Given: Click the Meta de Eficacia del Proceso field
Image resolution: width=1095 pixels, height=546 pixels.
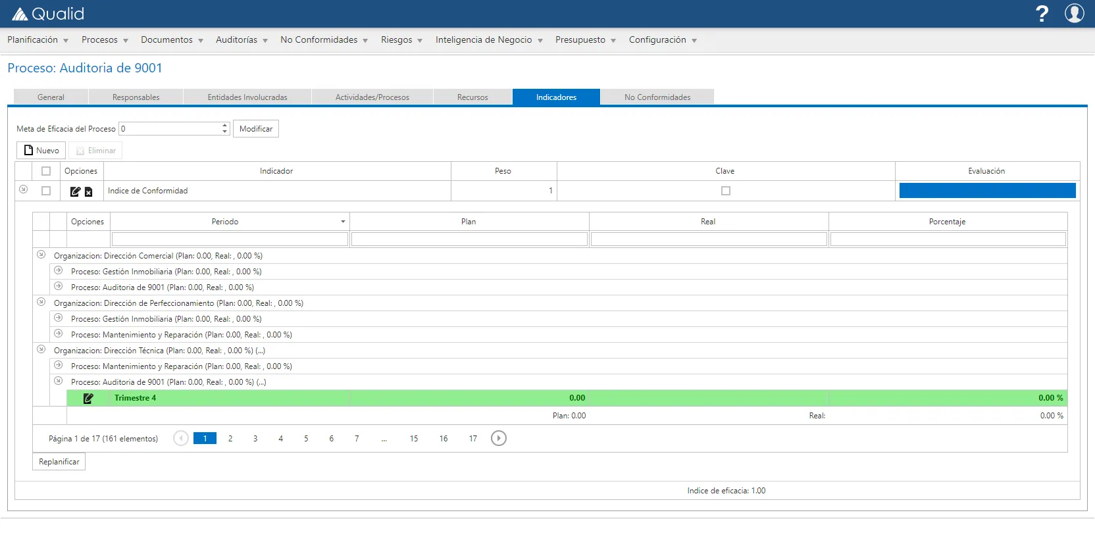Looking at the screenshot, I should point(170,129).
